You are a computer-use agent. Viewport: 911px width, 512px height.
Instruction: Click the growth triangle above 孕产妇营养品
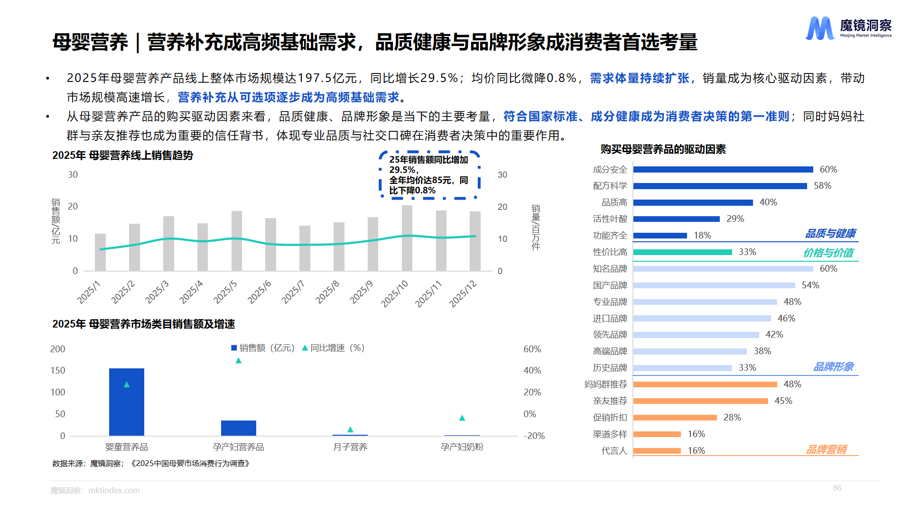239,361
